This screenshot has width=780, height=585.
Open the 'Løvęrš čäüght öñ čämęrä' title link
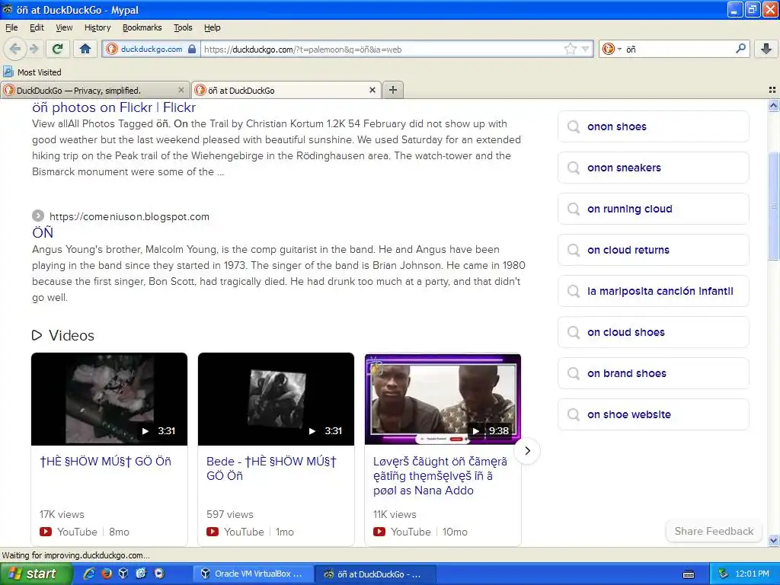(440, 476)
